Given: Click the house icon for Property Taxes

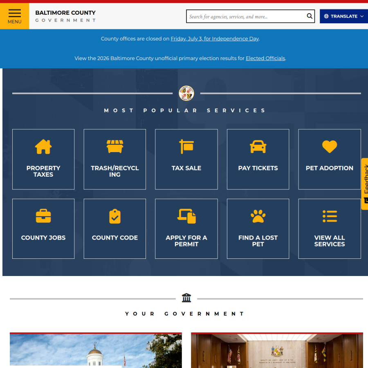Looking at the screenshot, I should pyautogui.click(x=43, y=147).
